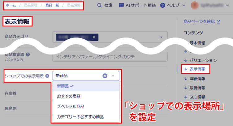This screenshot has height=126, width=233.
Task: Jump to 詳細情報 section in sidebar
Action: pos(197,79)
